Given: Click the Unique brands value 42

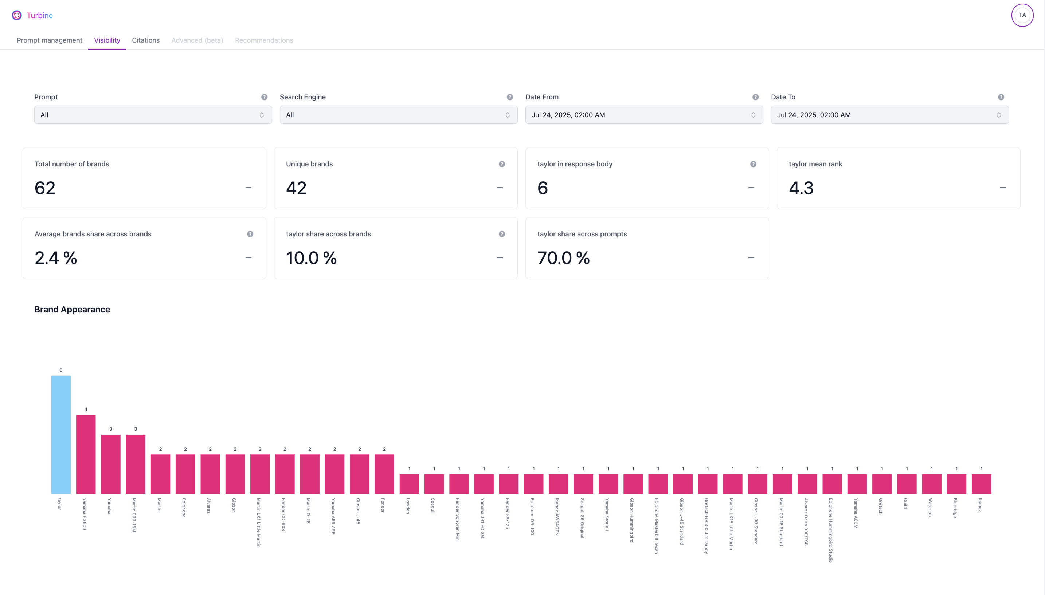Looking at the screenshot, I should tap(296, 188).
